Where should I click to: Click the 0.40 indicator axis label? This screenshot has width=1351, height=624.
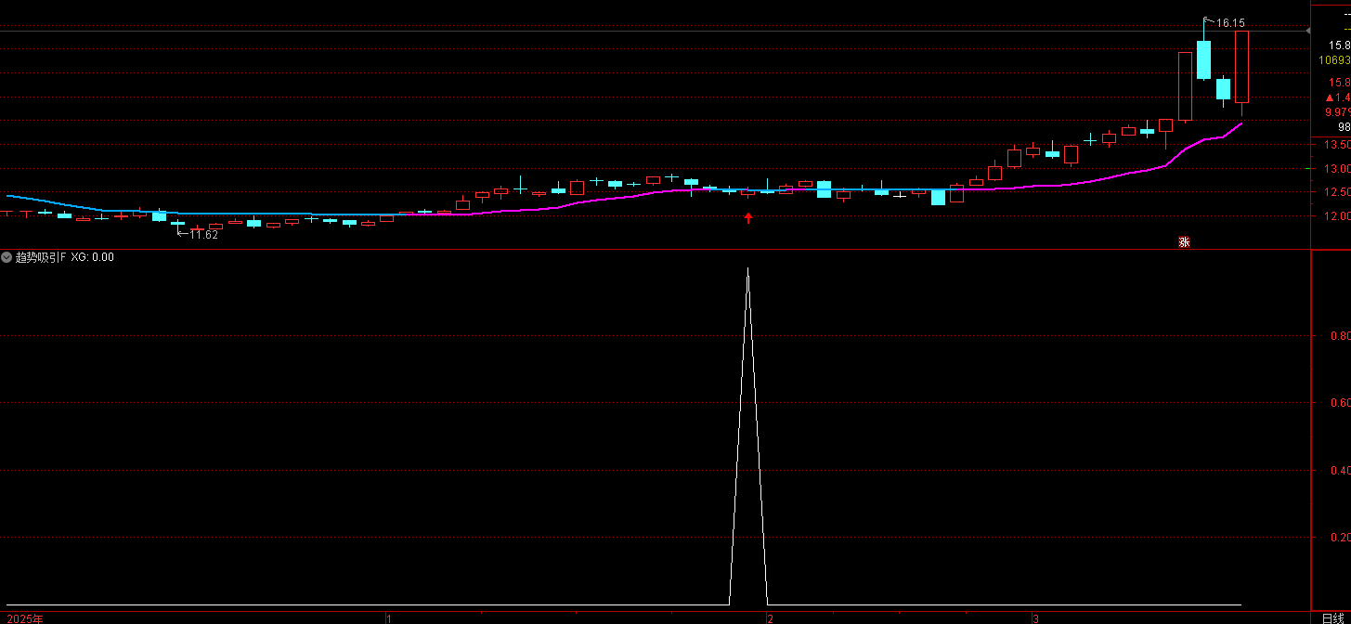point(1340,471)
